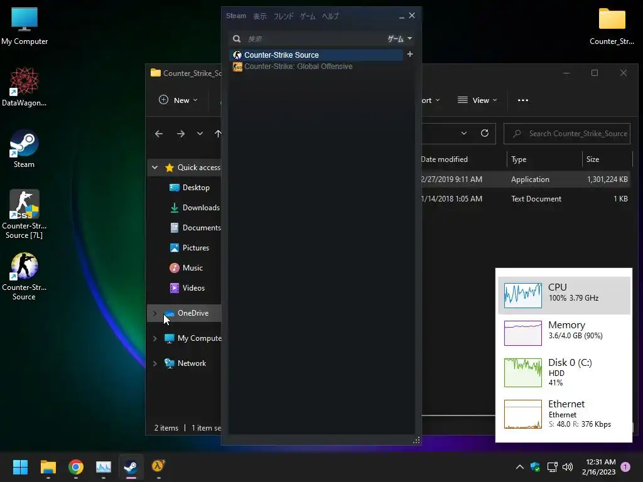The image size is (643, 482).
Task: Click Search Counter_Strike_Source field
Action: coord(567,134)
